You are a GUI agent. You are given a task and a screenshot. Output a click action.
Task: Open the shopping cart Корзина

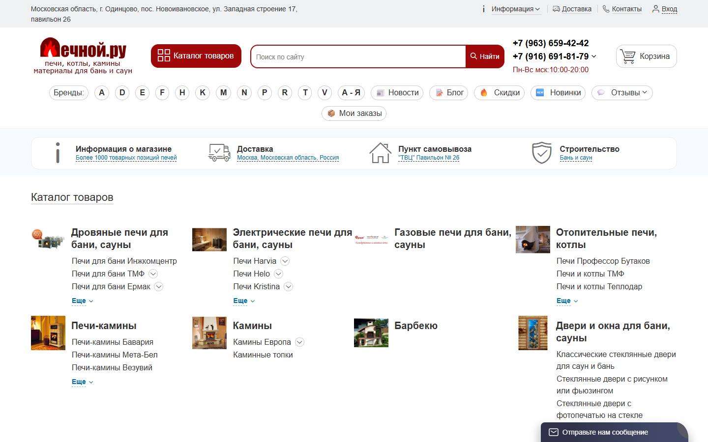coord(646,56)
